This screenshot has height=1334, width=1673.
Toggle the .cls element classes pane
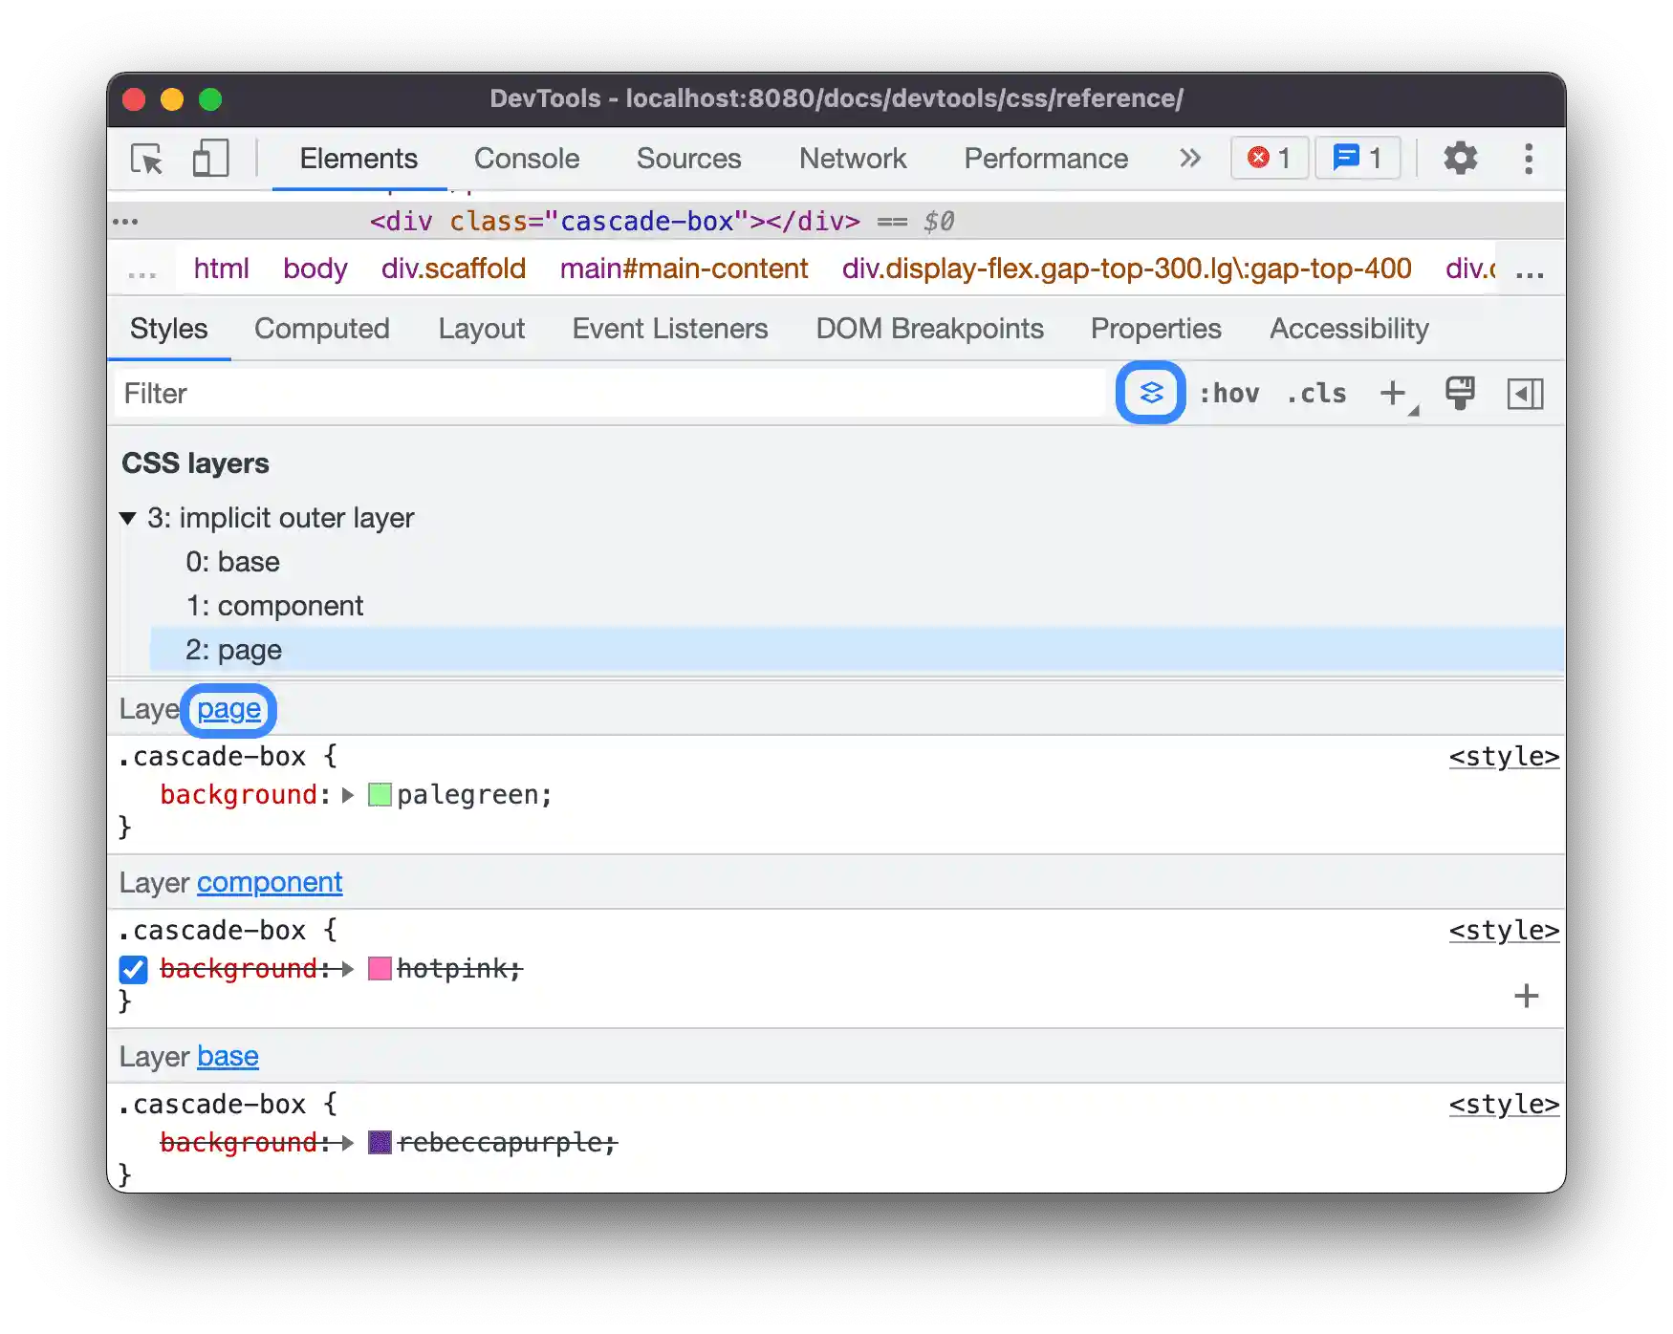tap(1316, 393)
